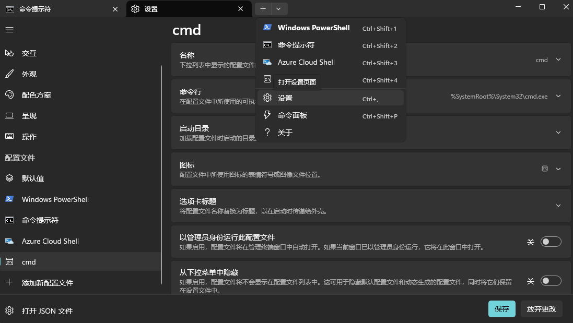Image resolution: width=573 pixels, height=323 pixels.
Task: Select Windows PowerShell profile in sidebar
Action: tap(80, 199)
